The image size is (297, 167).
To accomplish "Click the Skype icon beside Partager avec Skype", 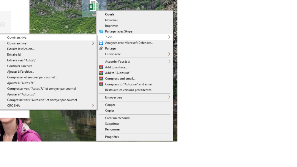I will tap(101, 31).
